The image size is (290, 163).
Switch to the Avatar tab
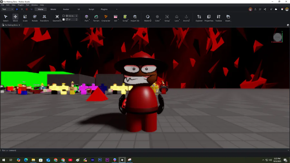(66, 9)
